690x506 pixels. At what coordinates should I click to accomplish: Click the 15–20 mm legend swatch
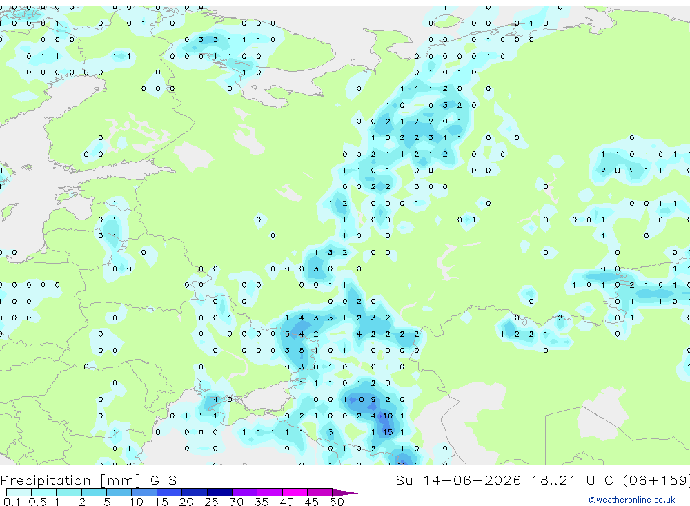coord(170,492)
